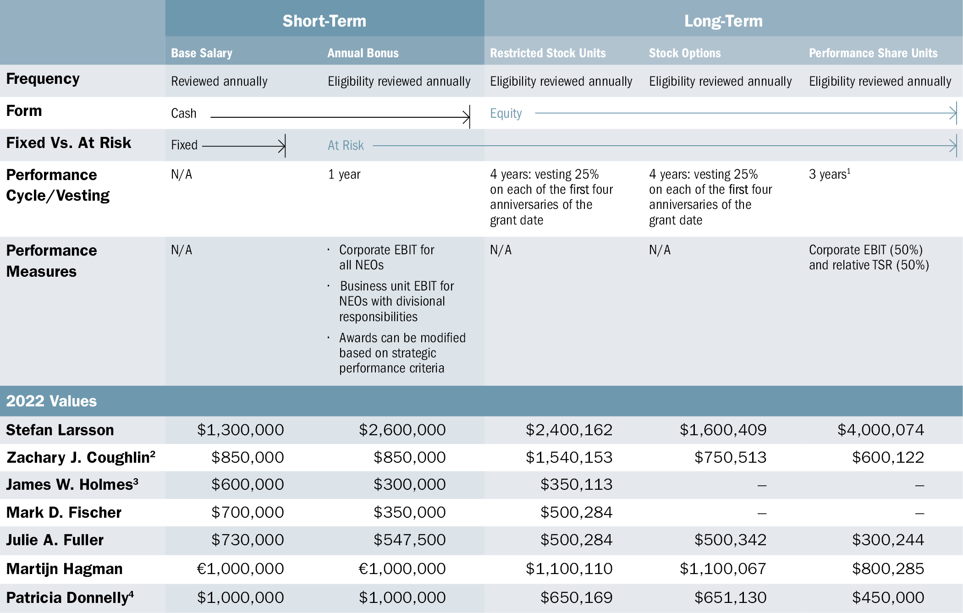This screenshot has width=963, height=613.
Task: Click Patricia Donnelly's $651,130 stock options
Action: coord(730,597)
